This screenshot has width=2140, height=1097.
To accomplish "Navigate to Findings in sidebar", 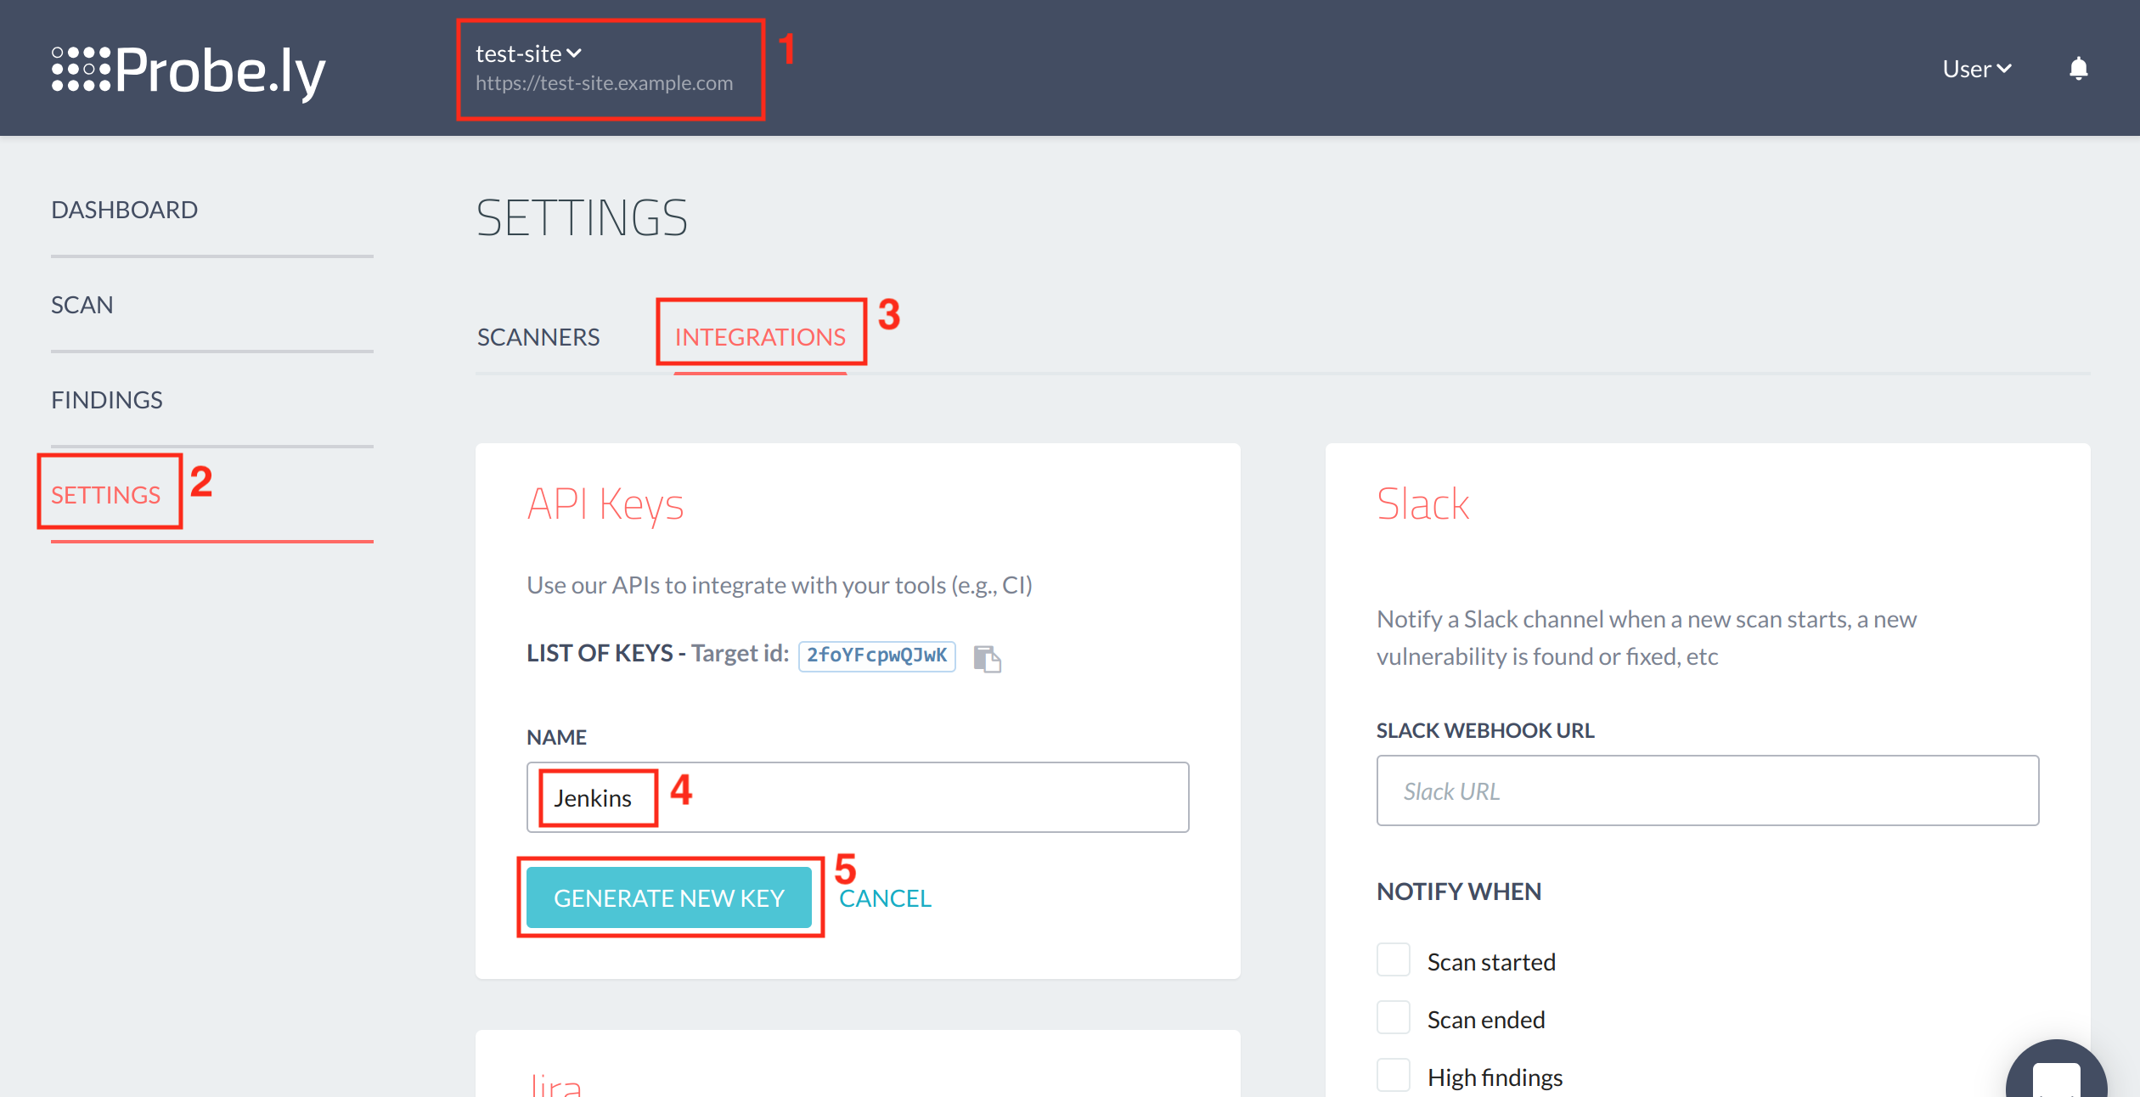I will [x=106, y=400].
